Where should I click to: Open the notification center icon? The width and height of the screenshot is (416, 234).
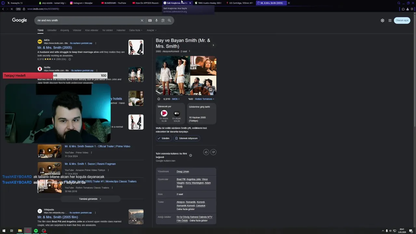[x=411, y=231]
